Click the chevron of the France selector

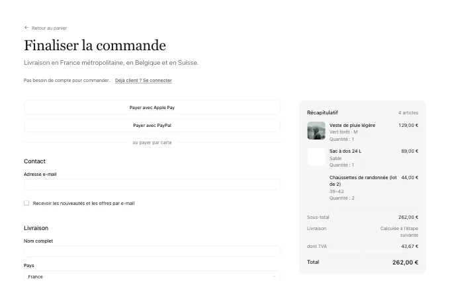click(274, 276)
